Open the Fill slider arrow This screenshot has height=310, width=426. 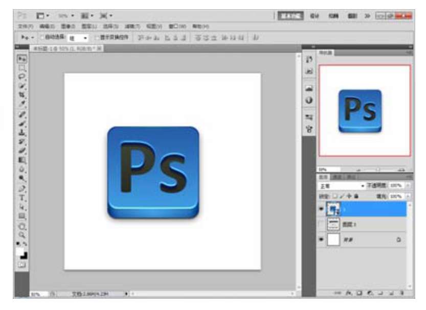click(x=408, y=196)
